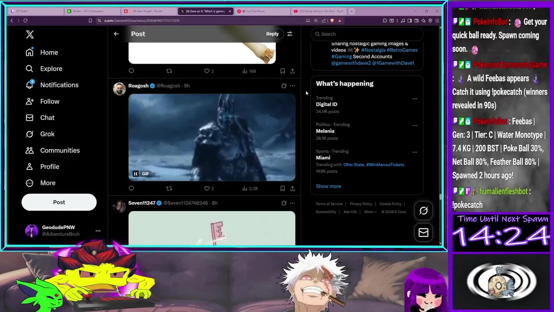Open more options on Seven11247's post
This screenshot has height=312, width=554.
click(293, 203)
